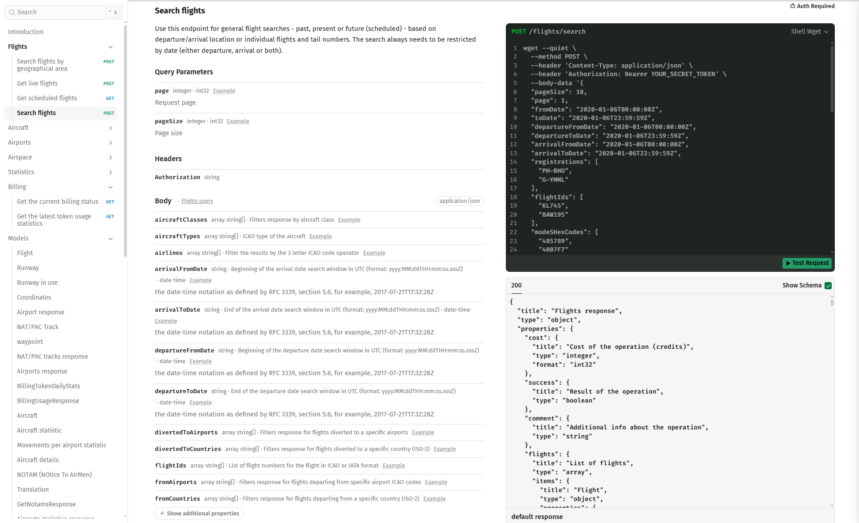Screen dimensions: 859x523
Task: Expand the Aircraft section chevron
Action: pos(111,128)
